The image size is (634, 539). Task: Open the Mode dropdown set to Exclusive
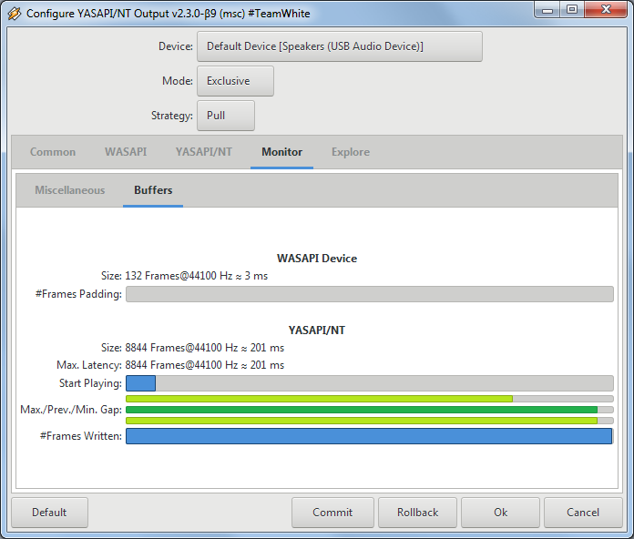(x=235, y=81)
